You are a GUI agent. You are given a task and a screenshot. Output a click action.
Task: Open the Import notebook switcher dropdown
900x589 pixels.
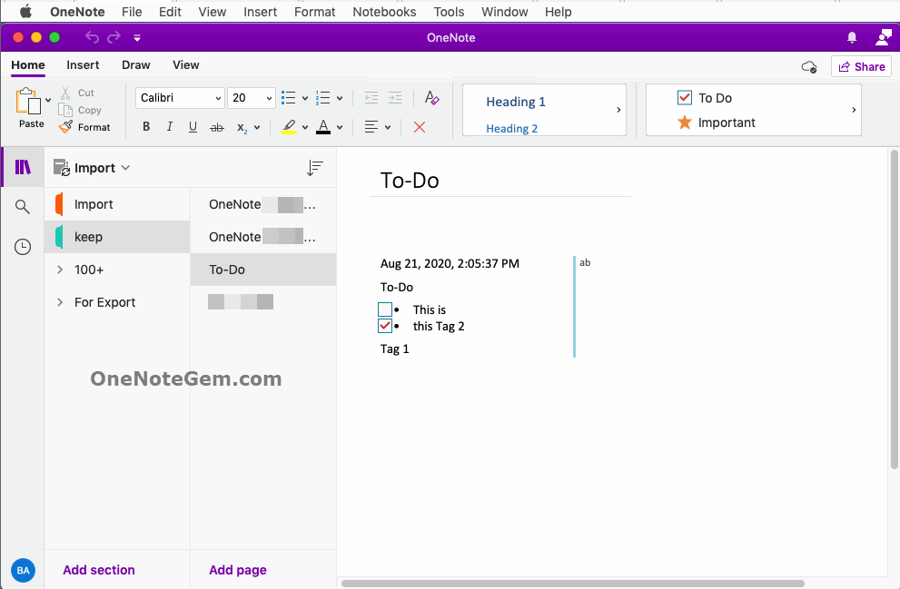pyautogui.click(x=126, y=167)
